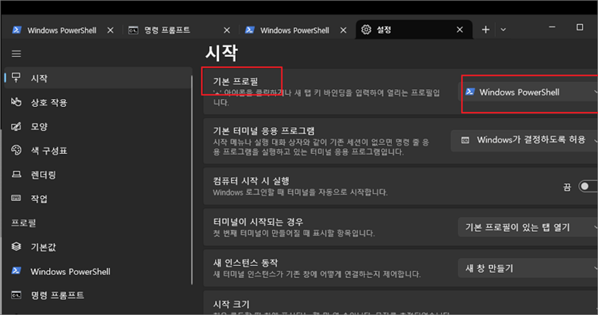Image resolution: width=598 pixels, height=315 pixels.
Task: Open 모양 settings page
Action: pyautogui.click(x=98, y=126)
